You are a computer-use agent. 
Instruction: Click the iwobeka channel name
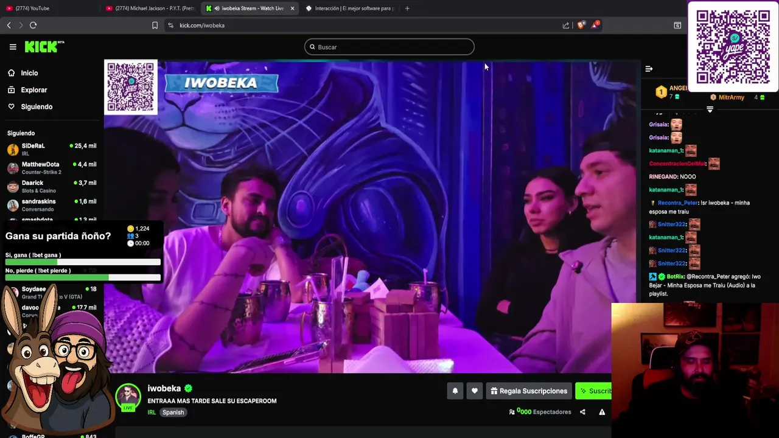pos(164,388)
